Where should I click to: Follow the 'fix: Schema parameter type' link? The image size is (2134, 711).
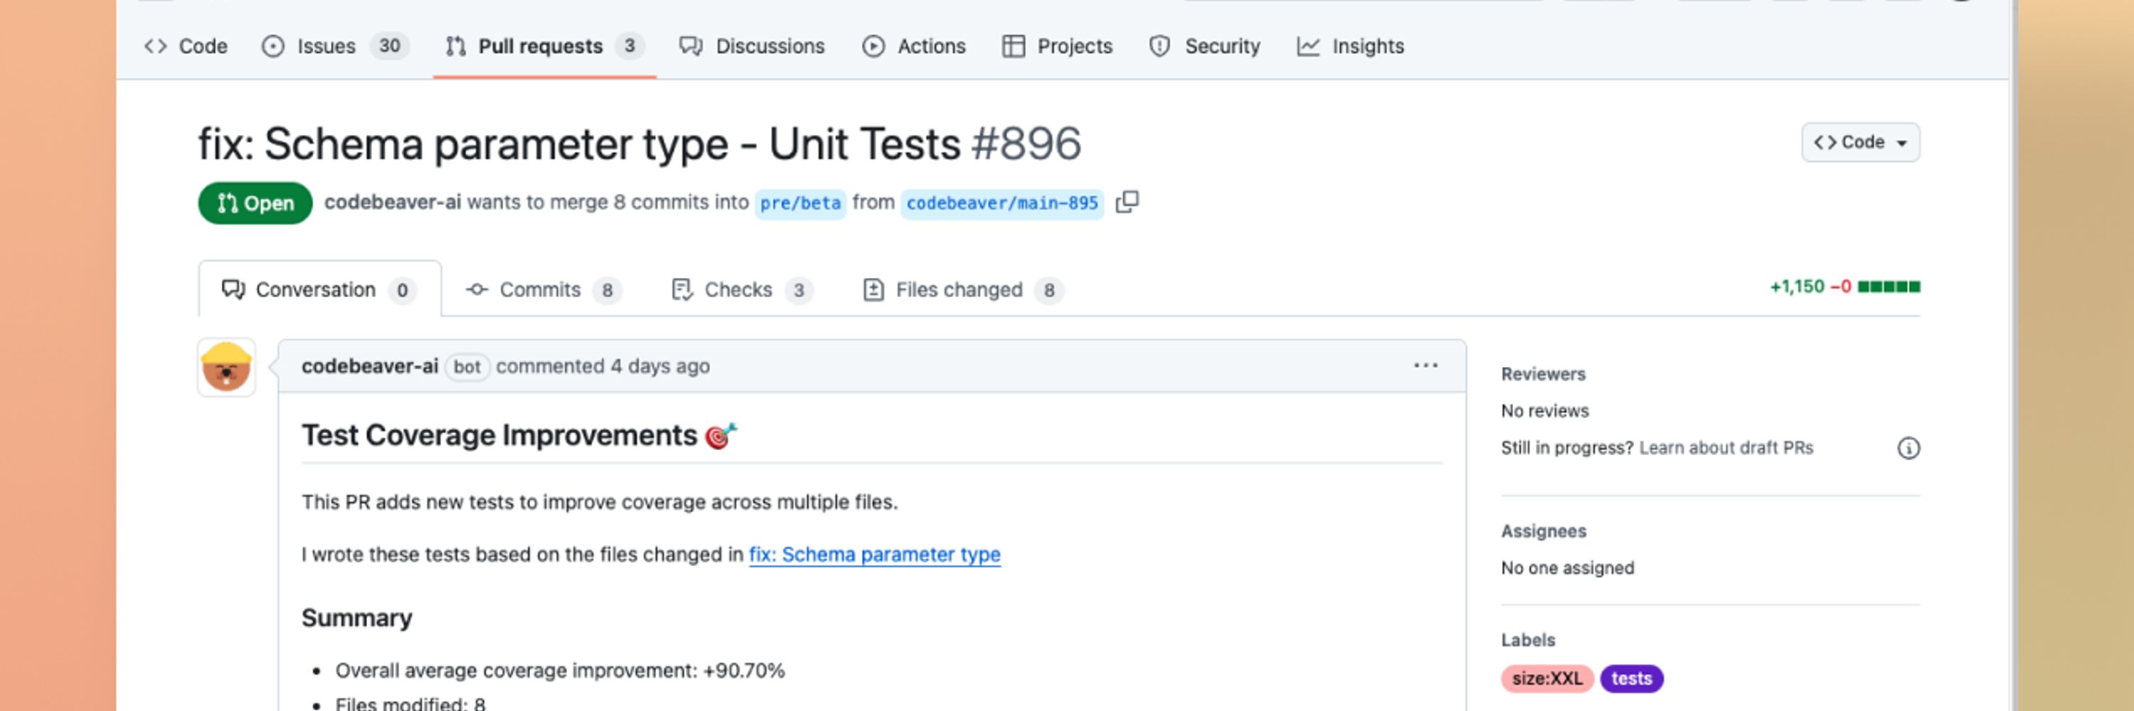pyautogui.click(x=874, y=555)
